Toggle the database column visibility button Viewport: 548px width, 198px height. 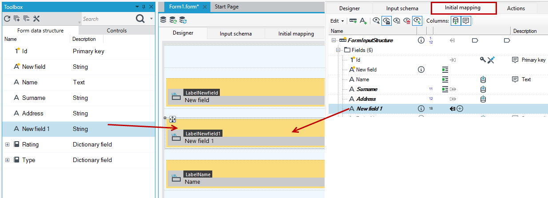pos(456,20)
